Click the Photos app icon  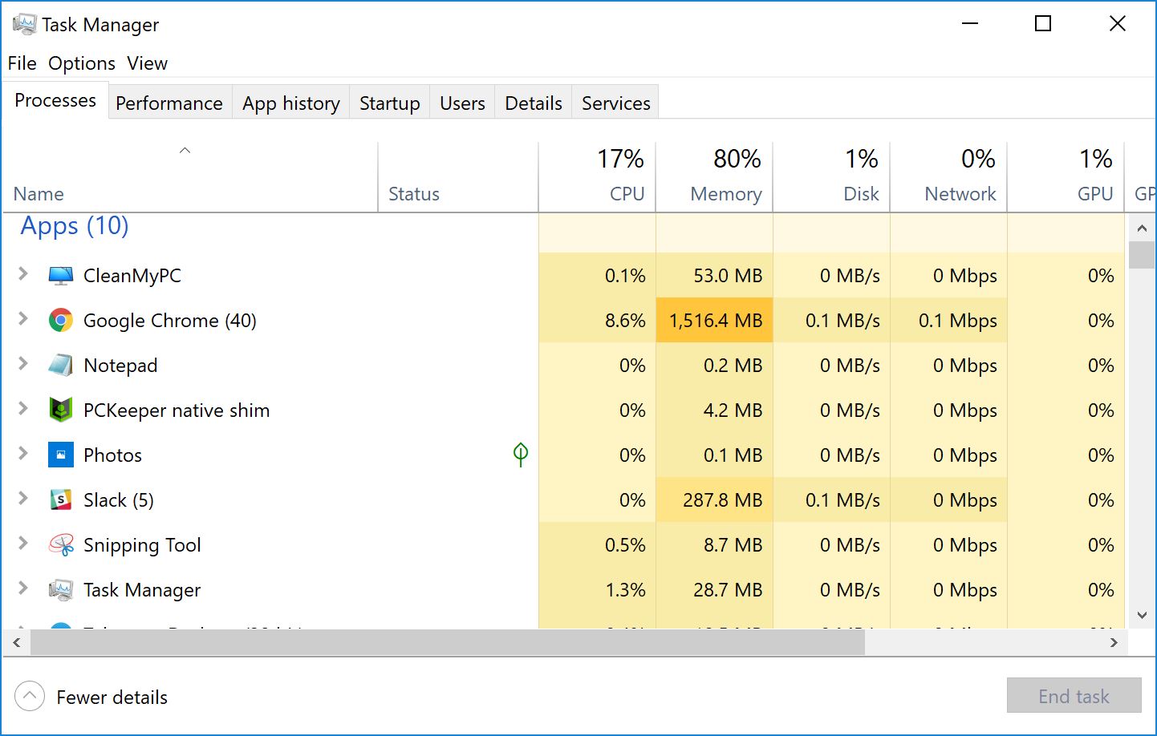(61, 455)
